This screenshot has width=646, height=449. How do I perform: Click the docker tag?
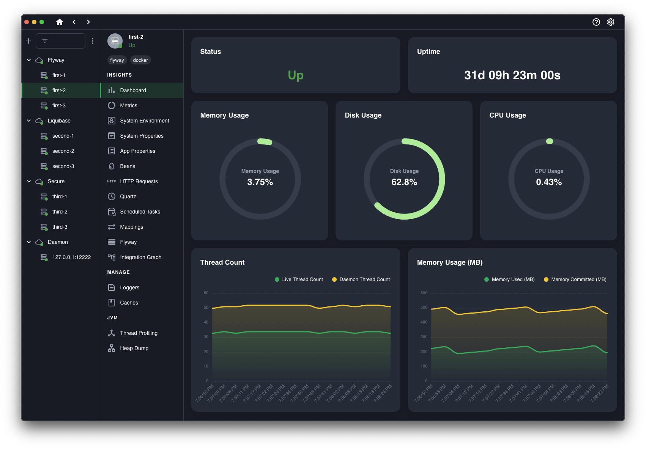(x=140, y=60)
